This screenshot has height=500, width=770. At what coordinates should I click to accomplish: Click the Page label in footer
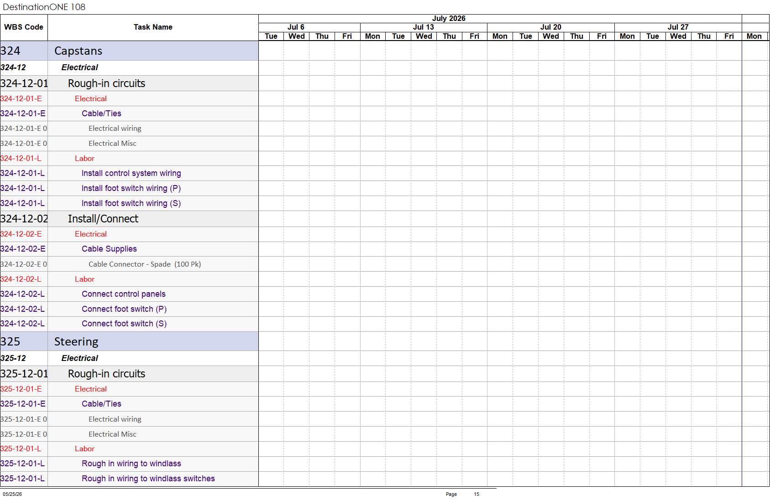click(x=451, y=494)
